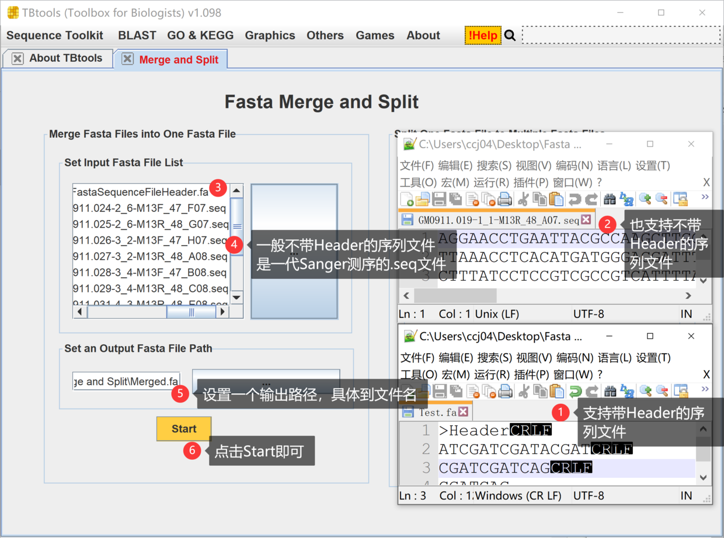Viewport: 724px width, 538px height.
Task: Click the Zoom Out magnifier in the GM0911 Notepad++ toolbar
Action: pos(662,199)
